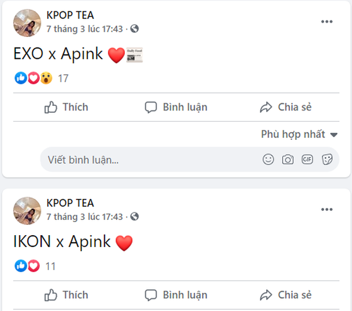Open timestamp link on IKON x Apink post
Screen dimensions: 352x311
click(85, 216)
